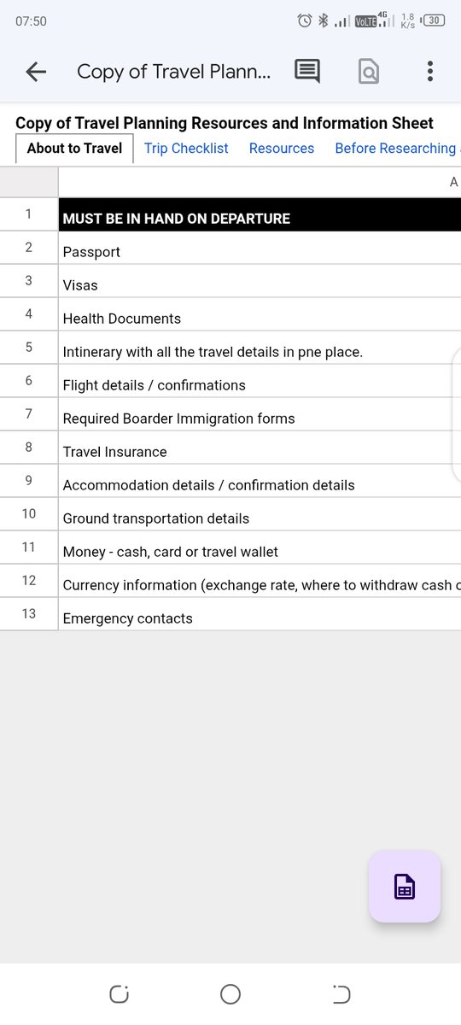Switch to the Resources tab

pos(282,149)
